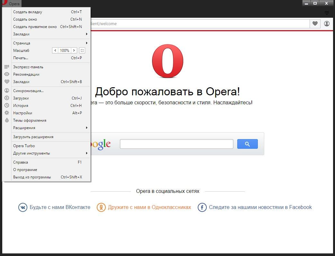Close the Opera window
Viewport: 335px width, 256px height.
pyautogui.click(x=326, y=3)
